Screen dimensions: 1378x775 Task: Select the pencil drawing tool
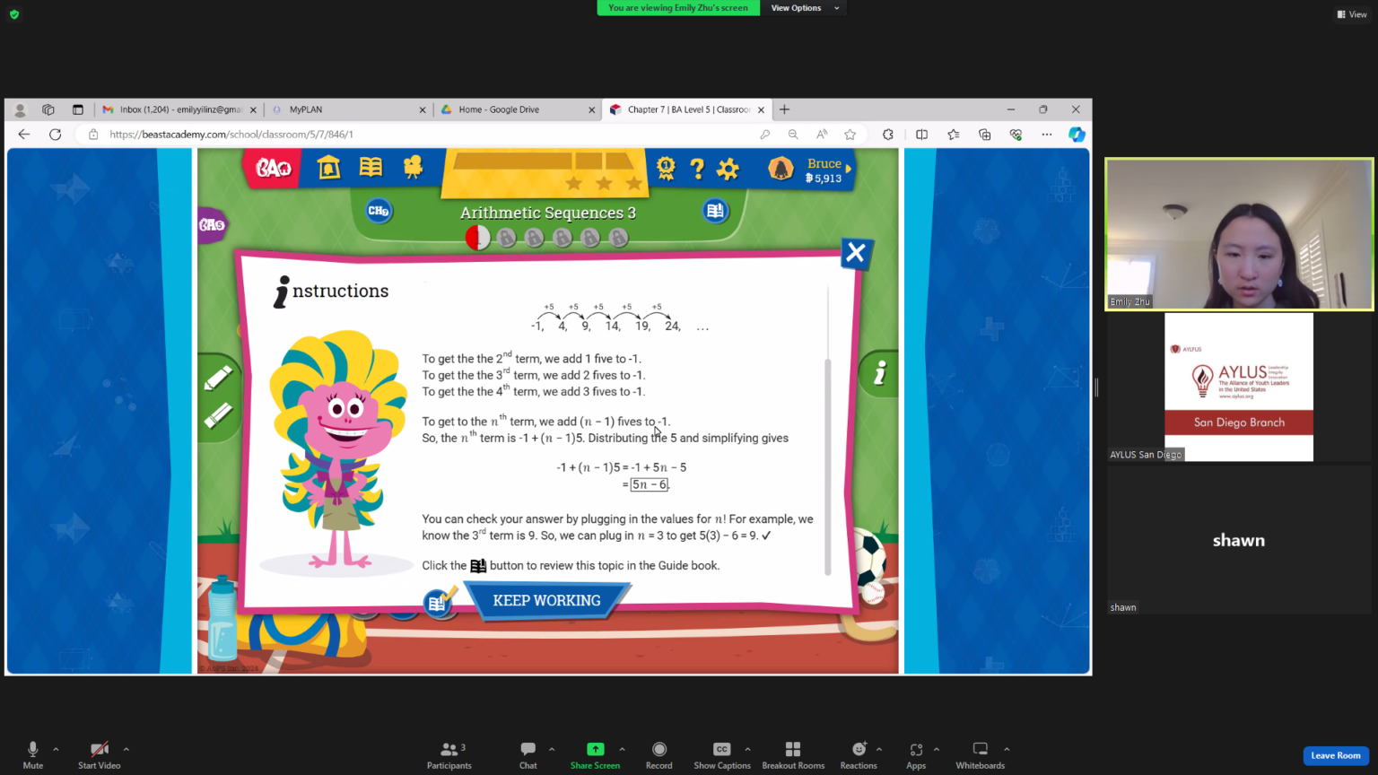218,378
